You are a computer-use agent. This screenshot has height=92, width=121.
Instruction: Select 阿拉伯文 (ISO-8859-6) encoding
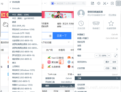(25, 37)
